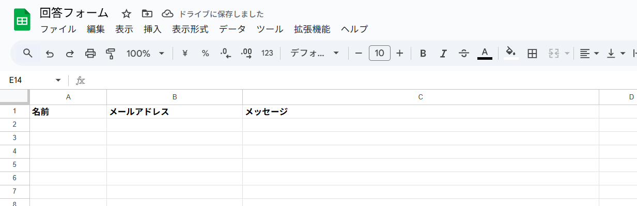Viewport: 637px width, 206px height.
Task: Click the 回答フォーム document title
Action: coord(74,13)
